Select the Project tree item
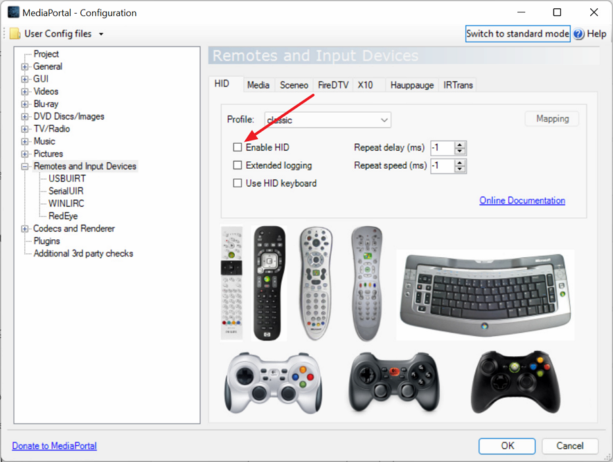 click(46, 54)
